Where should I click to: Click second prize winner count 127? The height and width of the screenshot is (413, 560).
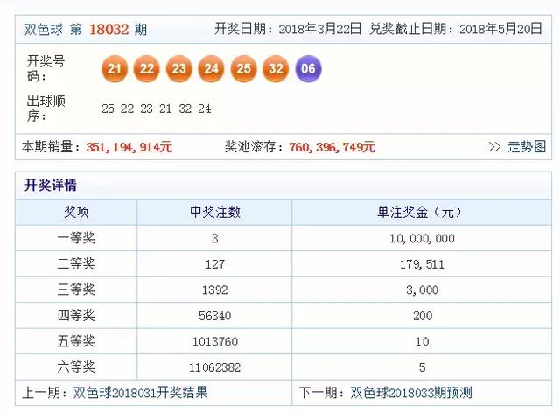point(215,264)
